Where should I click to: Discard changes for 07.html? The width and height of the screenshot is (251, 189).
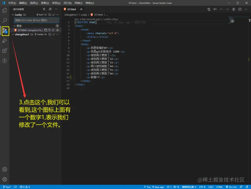click(x=49, y=30)
